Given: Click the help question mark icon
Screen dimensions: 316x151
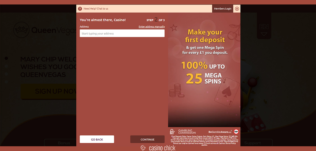Looking at the screenshot, I should pyautogui.click(x=80, y=9).
